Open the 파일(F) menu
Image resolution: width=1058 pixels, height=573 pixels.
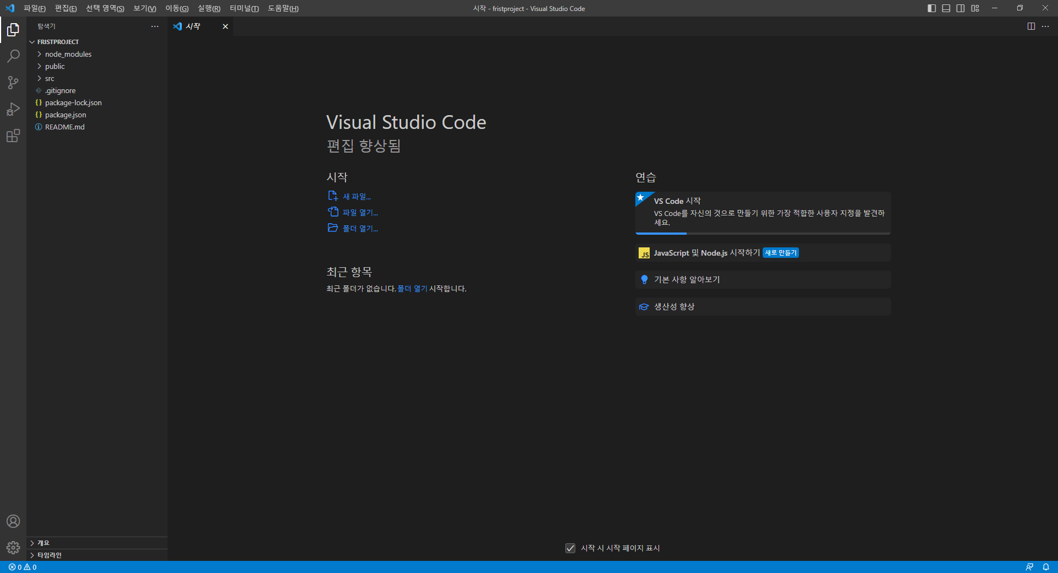[x=35, y=8]
